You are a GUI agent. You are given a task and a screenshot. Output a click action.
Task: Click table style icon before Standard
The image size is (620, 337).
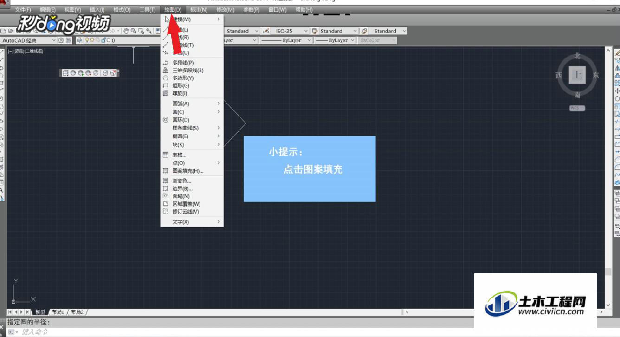tap(315, 31)
